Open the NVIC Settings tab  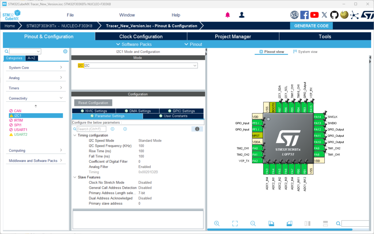click(94, 111)
